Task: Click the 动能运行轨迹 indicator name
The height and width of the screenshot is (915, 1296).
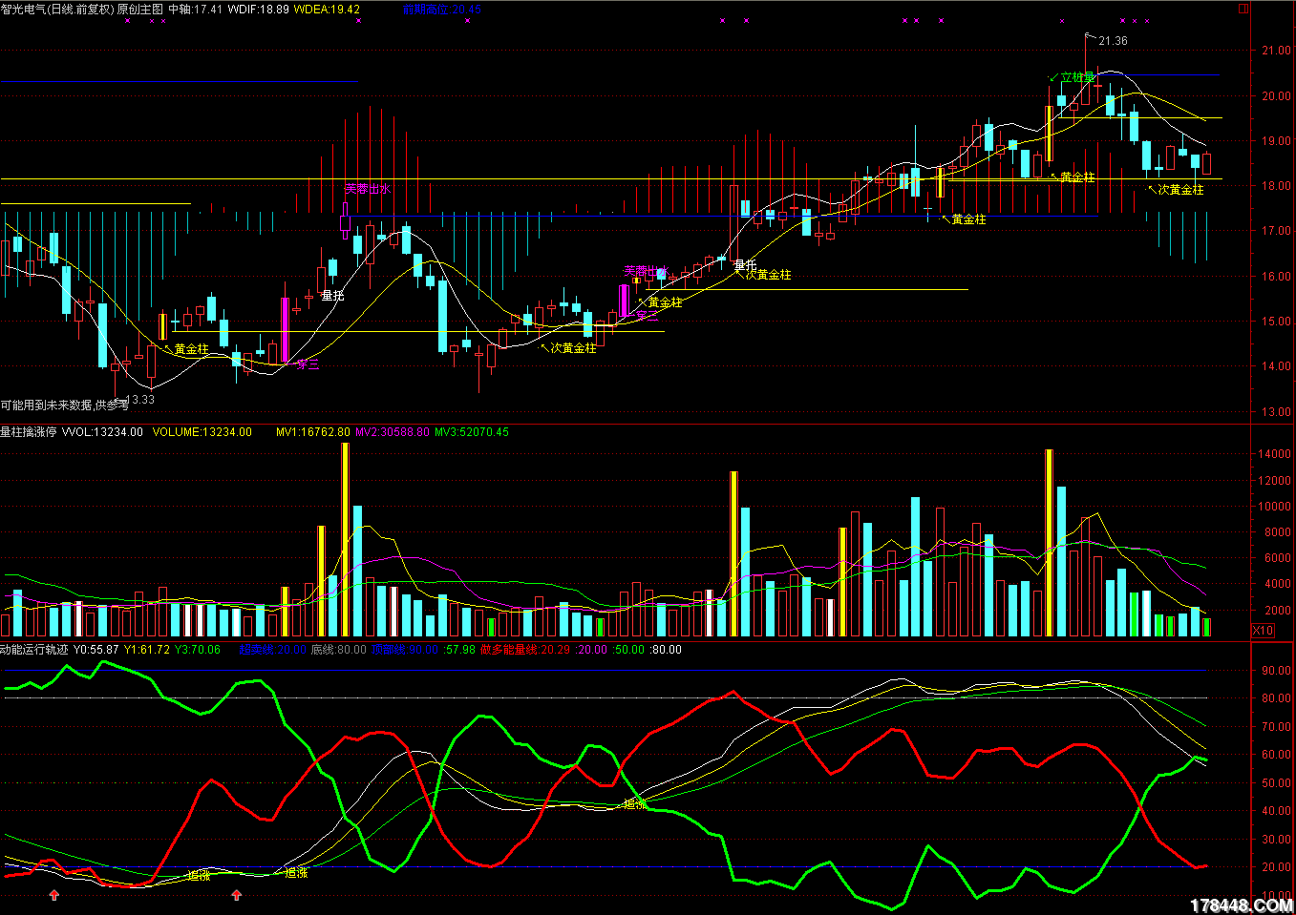Action: 34,650
